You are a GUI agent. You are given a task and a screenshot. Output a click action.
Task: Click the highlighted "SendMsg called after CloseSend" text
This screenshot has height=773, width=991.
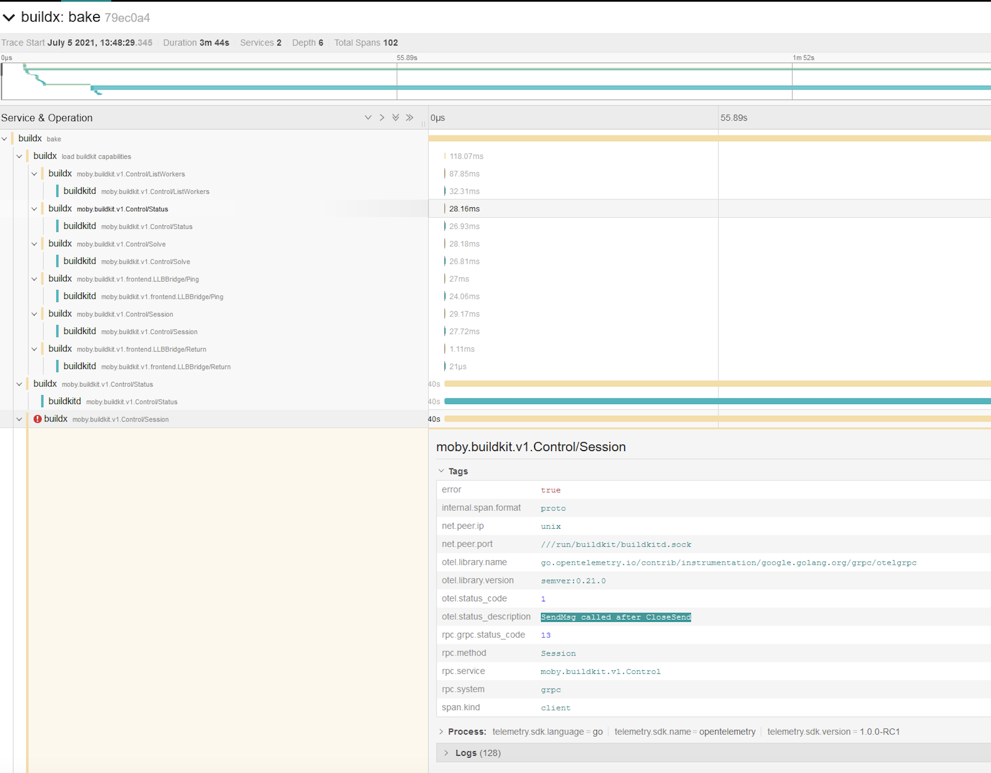(x=615, y=617)
